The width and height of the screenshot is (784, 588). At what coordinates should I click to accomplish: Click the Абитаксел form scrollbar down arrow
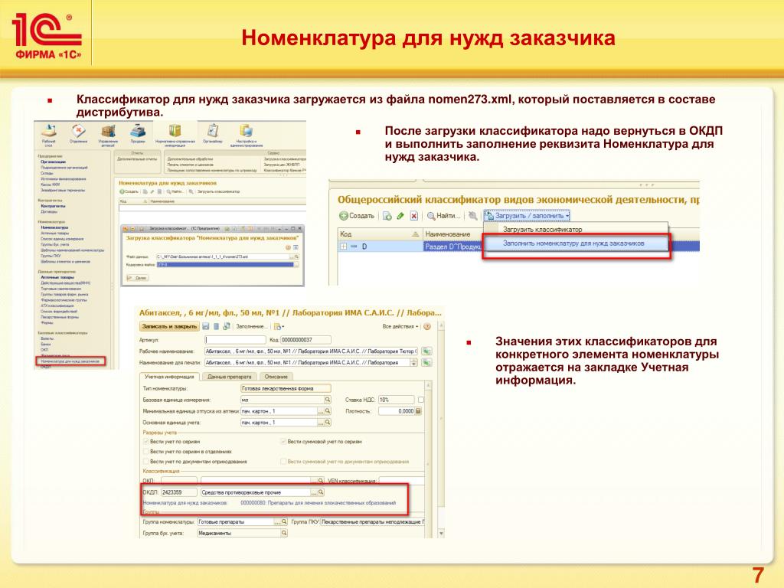coord(441,534)
